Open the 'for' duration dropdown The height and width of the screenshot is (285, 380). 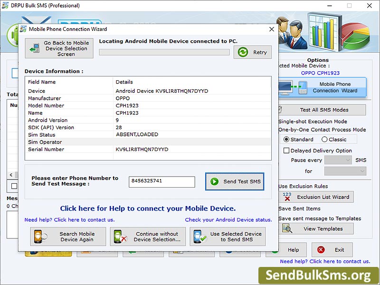[x=345, y=171]
